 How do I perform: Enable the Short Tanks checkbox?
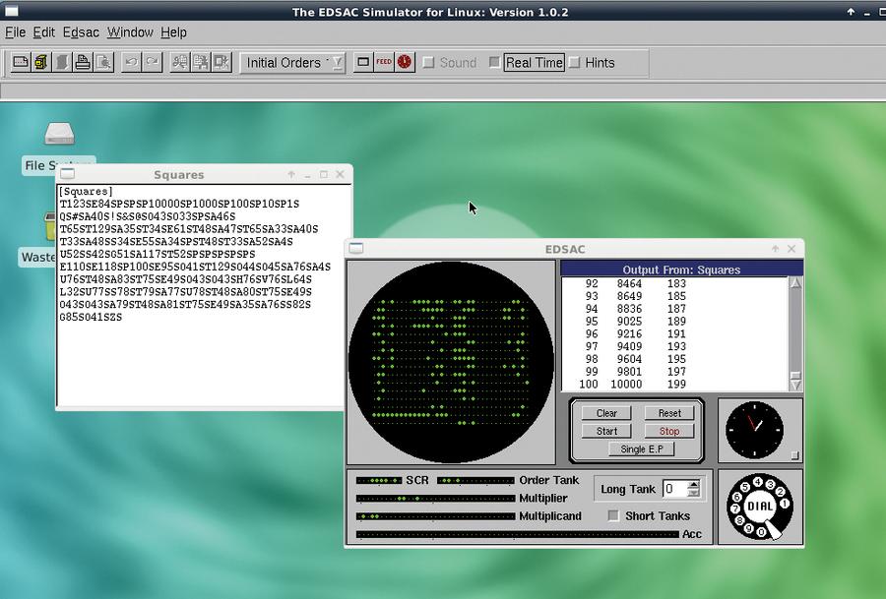613,515
